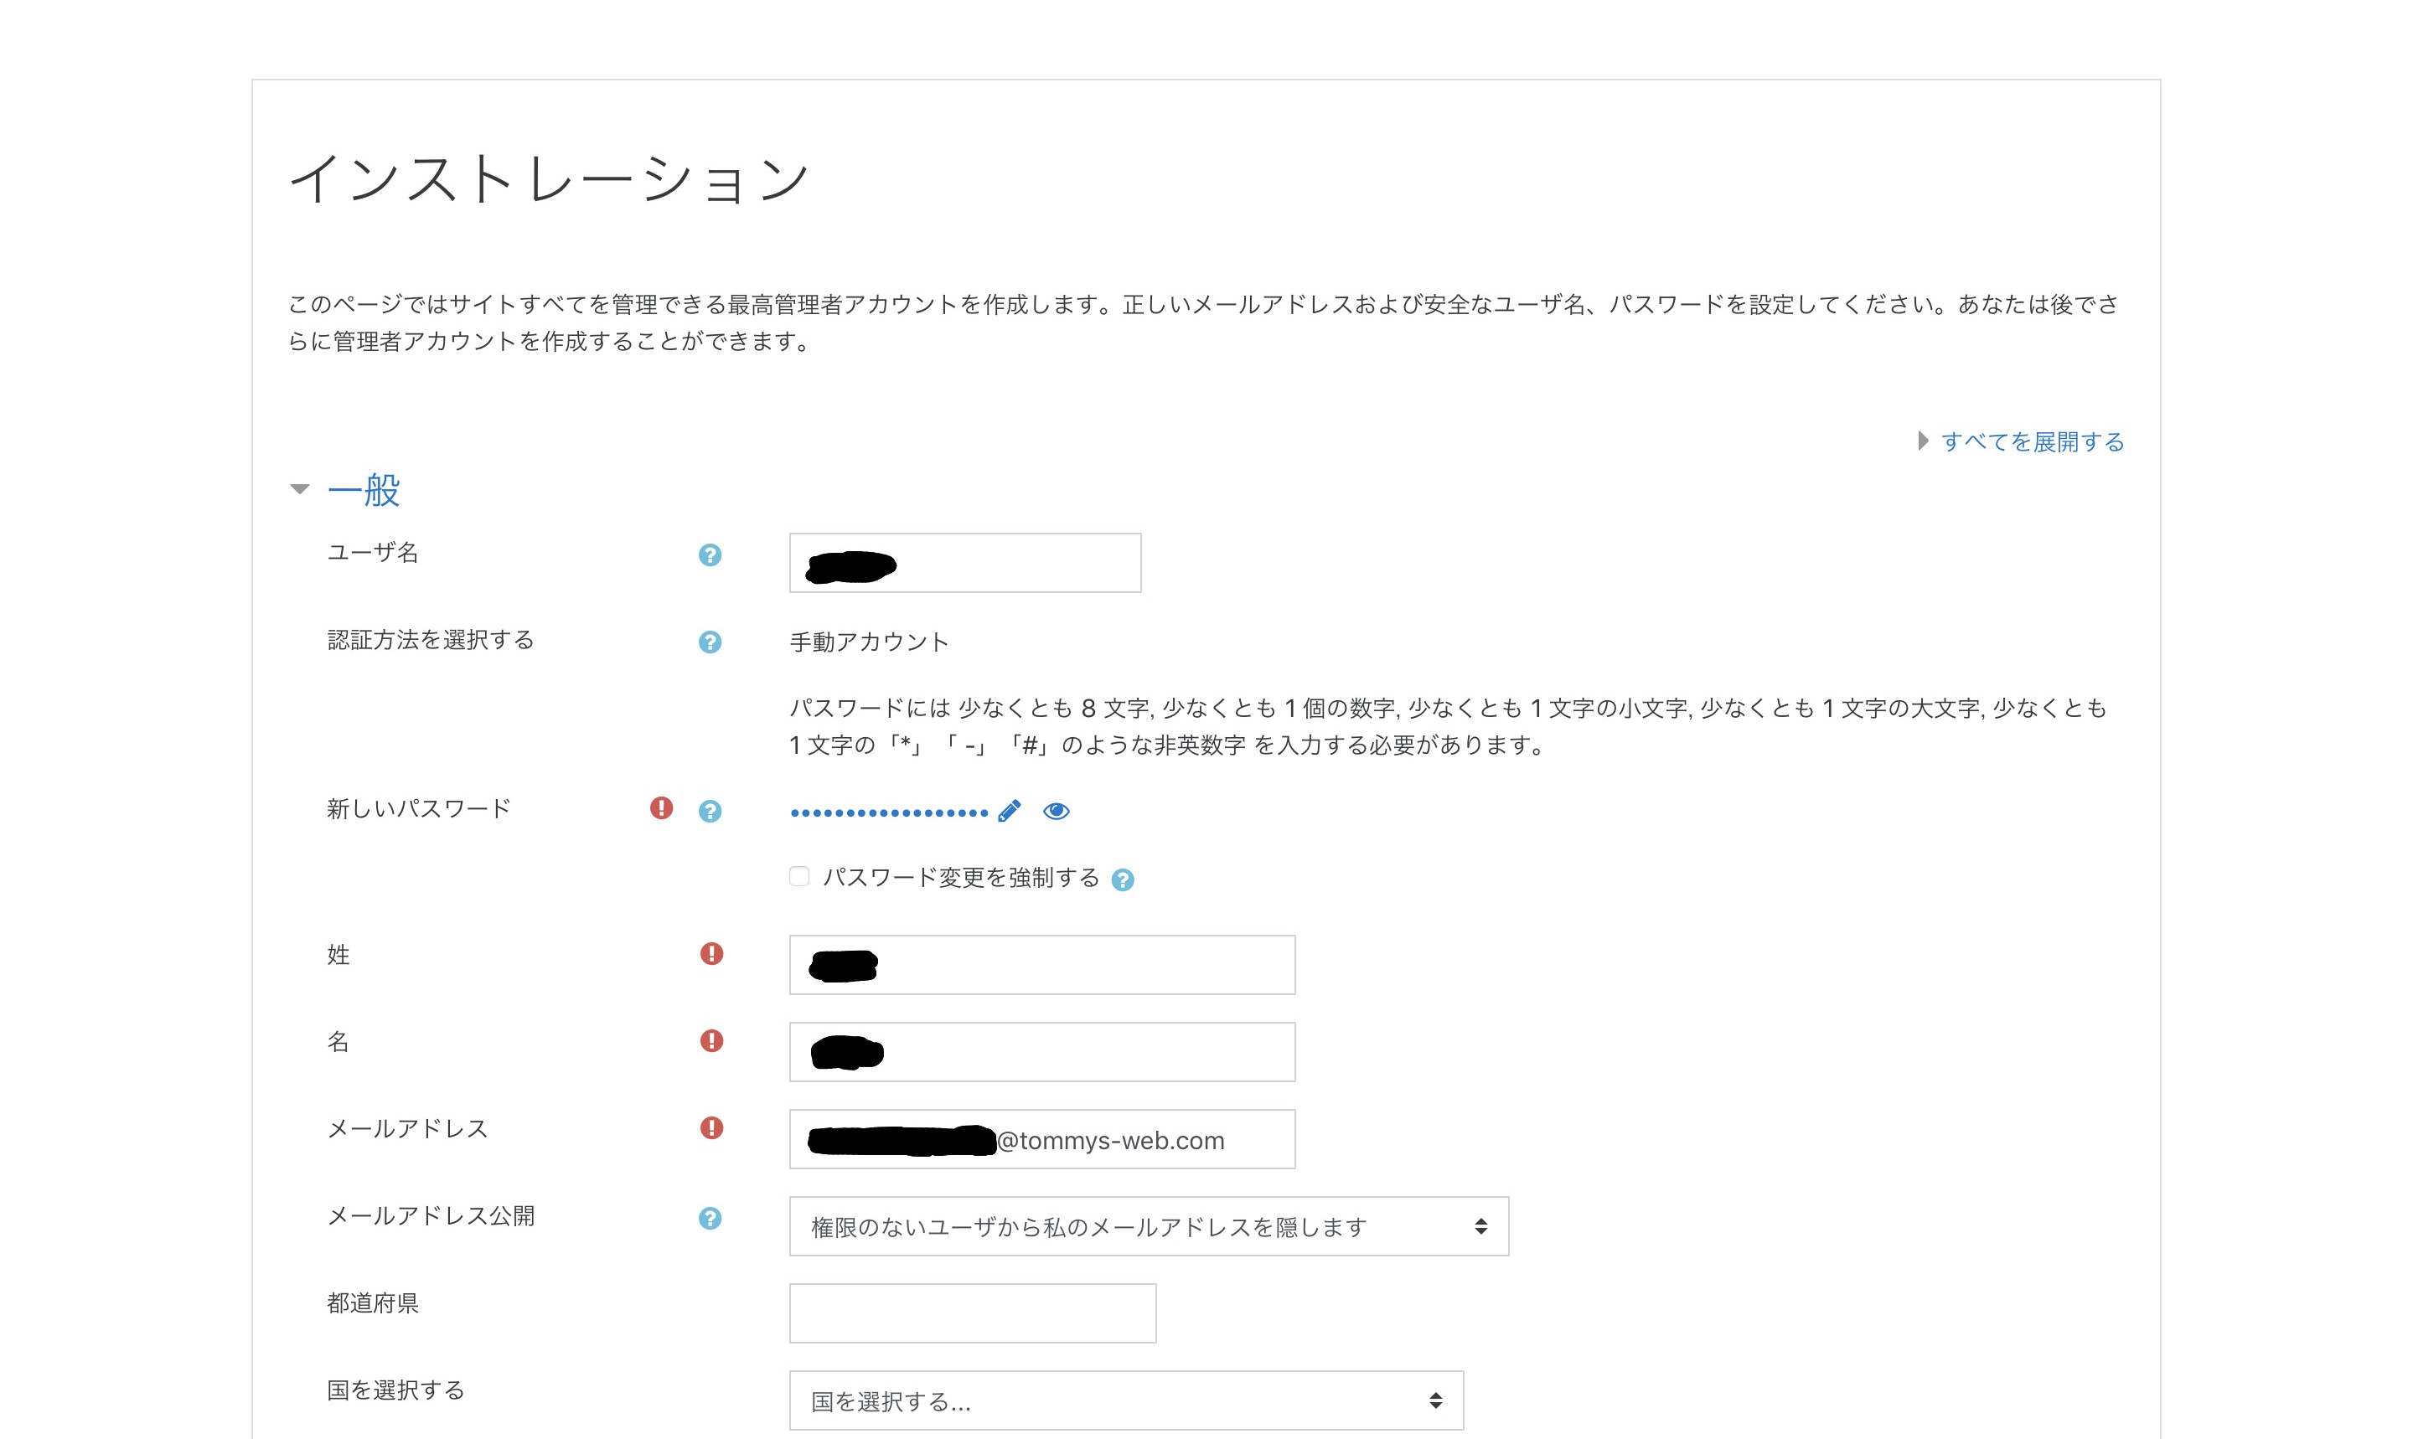The width and height of the screenshot is (2413, 1439).
Task: Click すべてを展開する link
Action: click(x=2032, y=441)
